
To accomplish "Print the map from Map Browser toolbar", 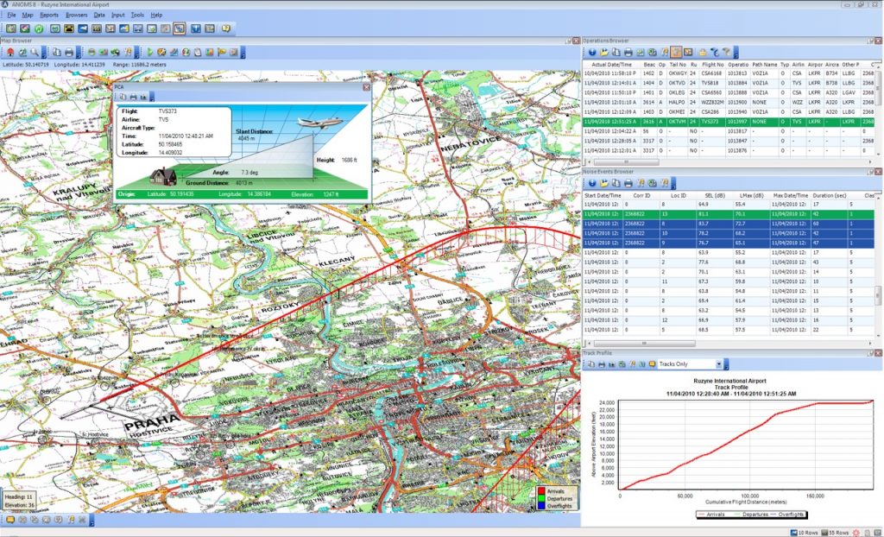I will 69,53.
